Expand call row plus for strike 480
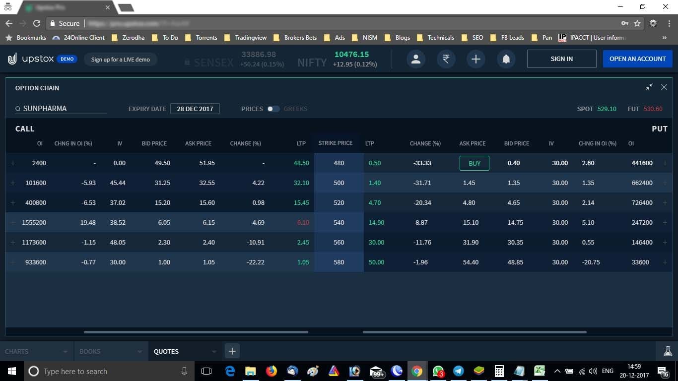This screenshot has height=381, width=678. pos(13,163)
